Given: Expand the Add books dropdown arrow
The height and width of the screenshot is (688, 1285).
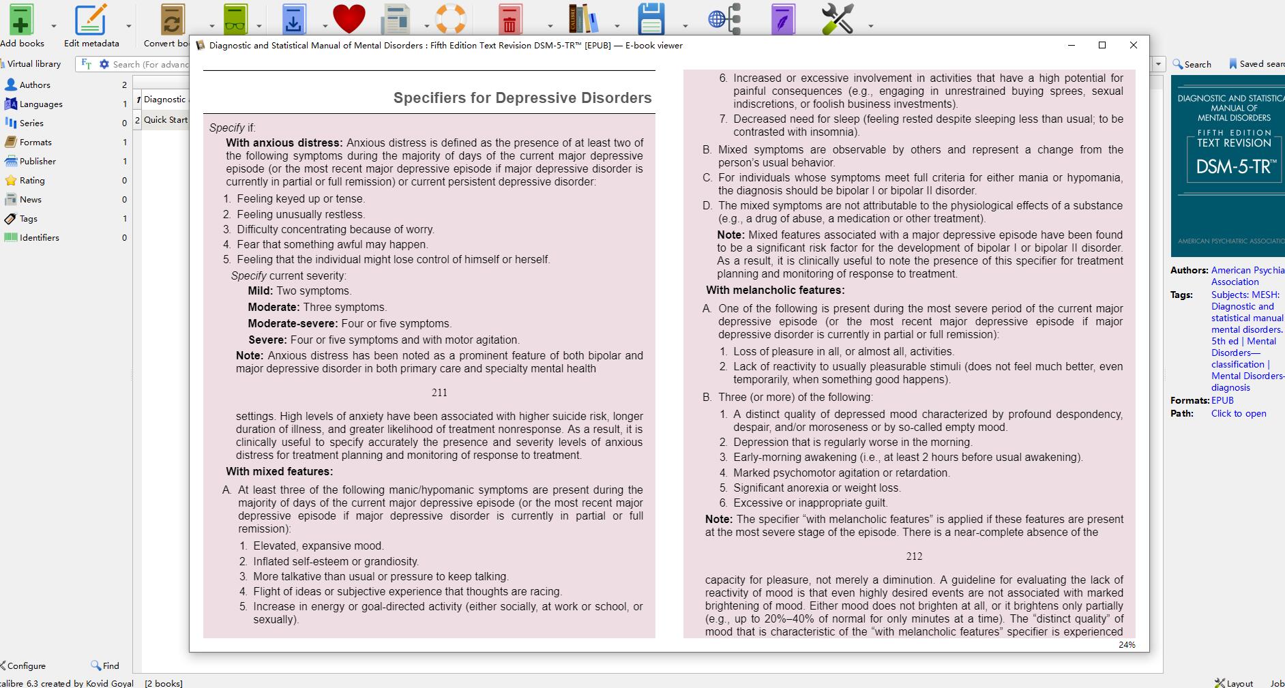Looking at the screenshot, I should (53, 27).
